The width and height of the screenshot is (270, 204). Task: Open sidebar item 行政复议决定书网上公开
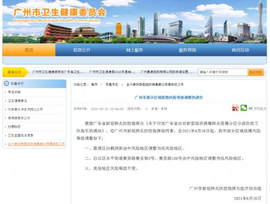(x=26, y=109)
